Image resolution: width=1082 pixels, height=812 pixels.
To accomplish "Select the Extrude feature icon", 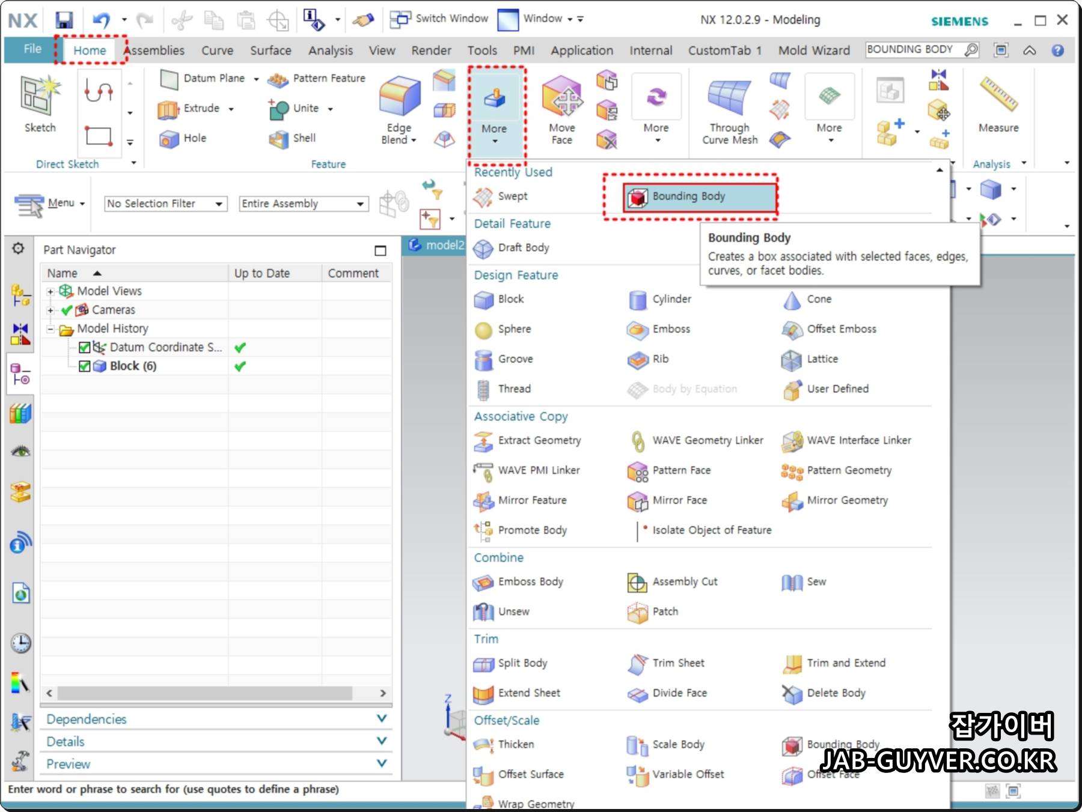I will click(x=168, y=109).
